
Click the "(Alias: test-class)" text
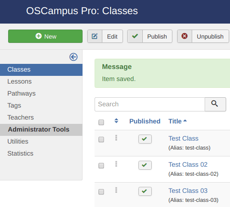[189, 148]
